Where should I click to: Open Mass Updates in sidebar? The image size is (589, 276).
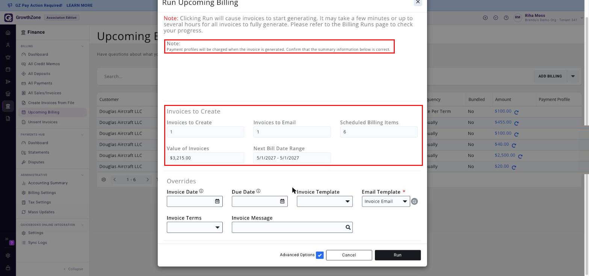pos(41,212)
